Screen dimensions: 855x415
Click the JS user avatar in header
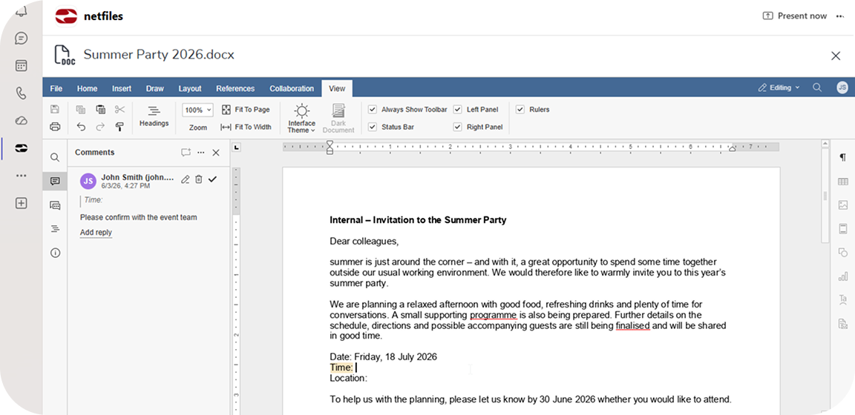tap(842, 87)
